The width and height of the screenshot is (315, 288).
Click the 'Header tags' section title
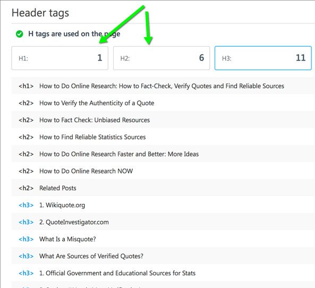tap(40, 13)
